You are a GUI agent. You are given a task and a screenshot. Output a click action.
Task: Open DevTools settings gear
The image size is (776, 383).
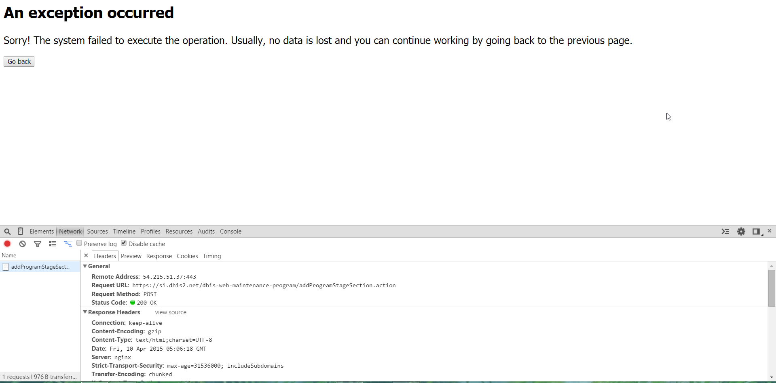(x=741, y=231)
